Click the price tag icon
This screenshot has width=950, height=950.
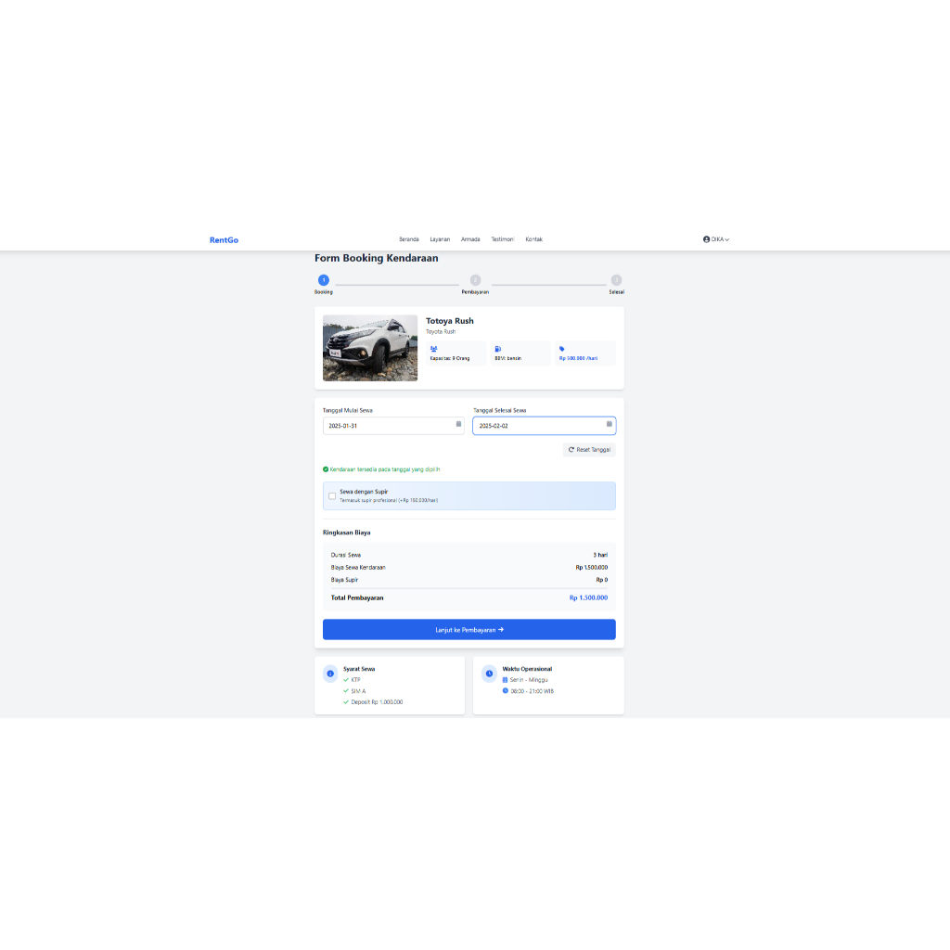coord(562,349)
